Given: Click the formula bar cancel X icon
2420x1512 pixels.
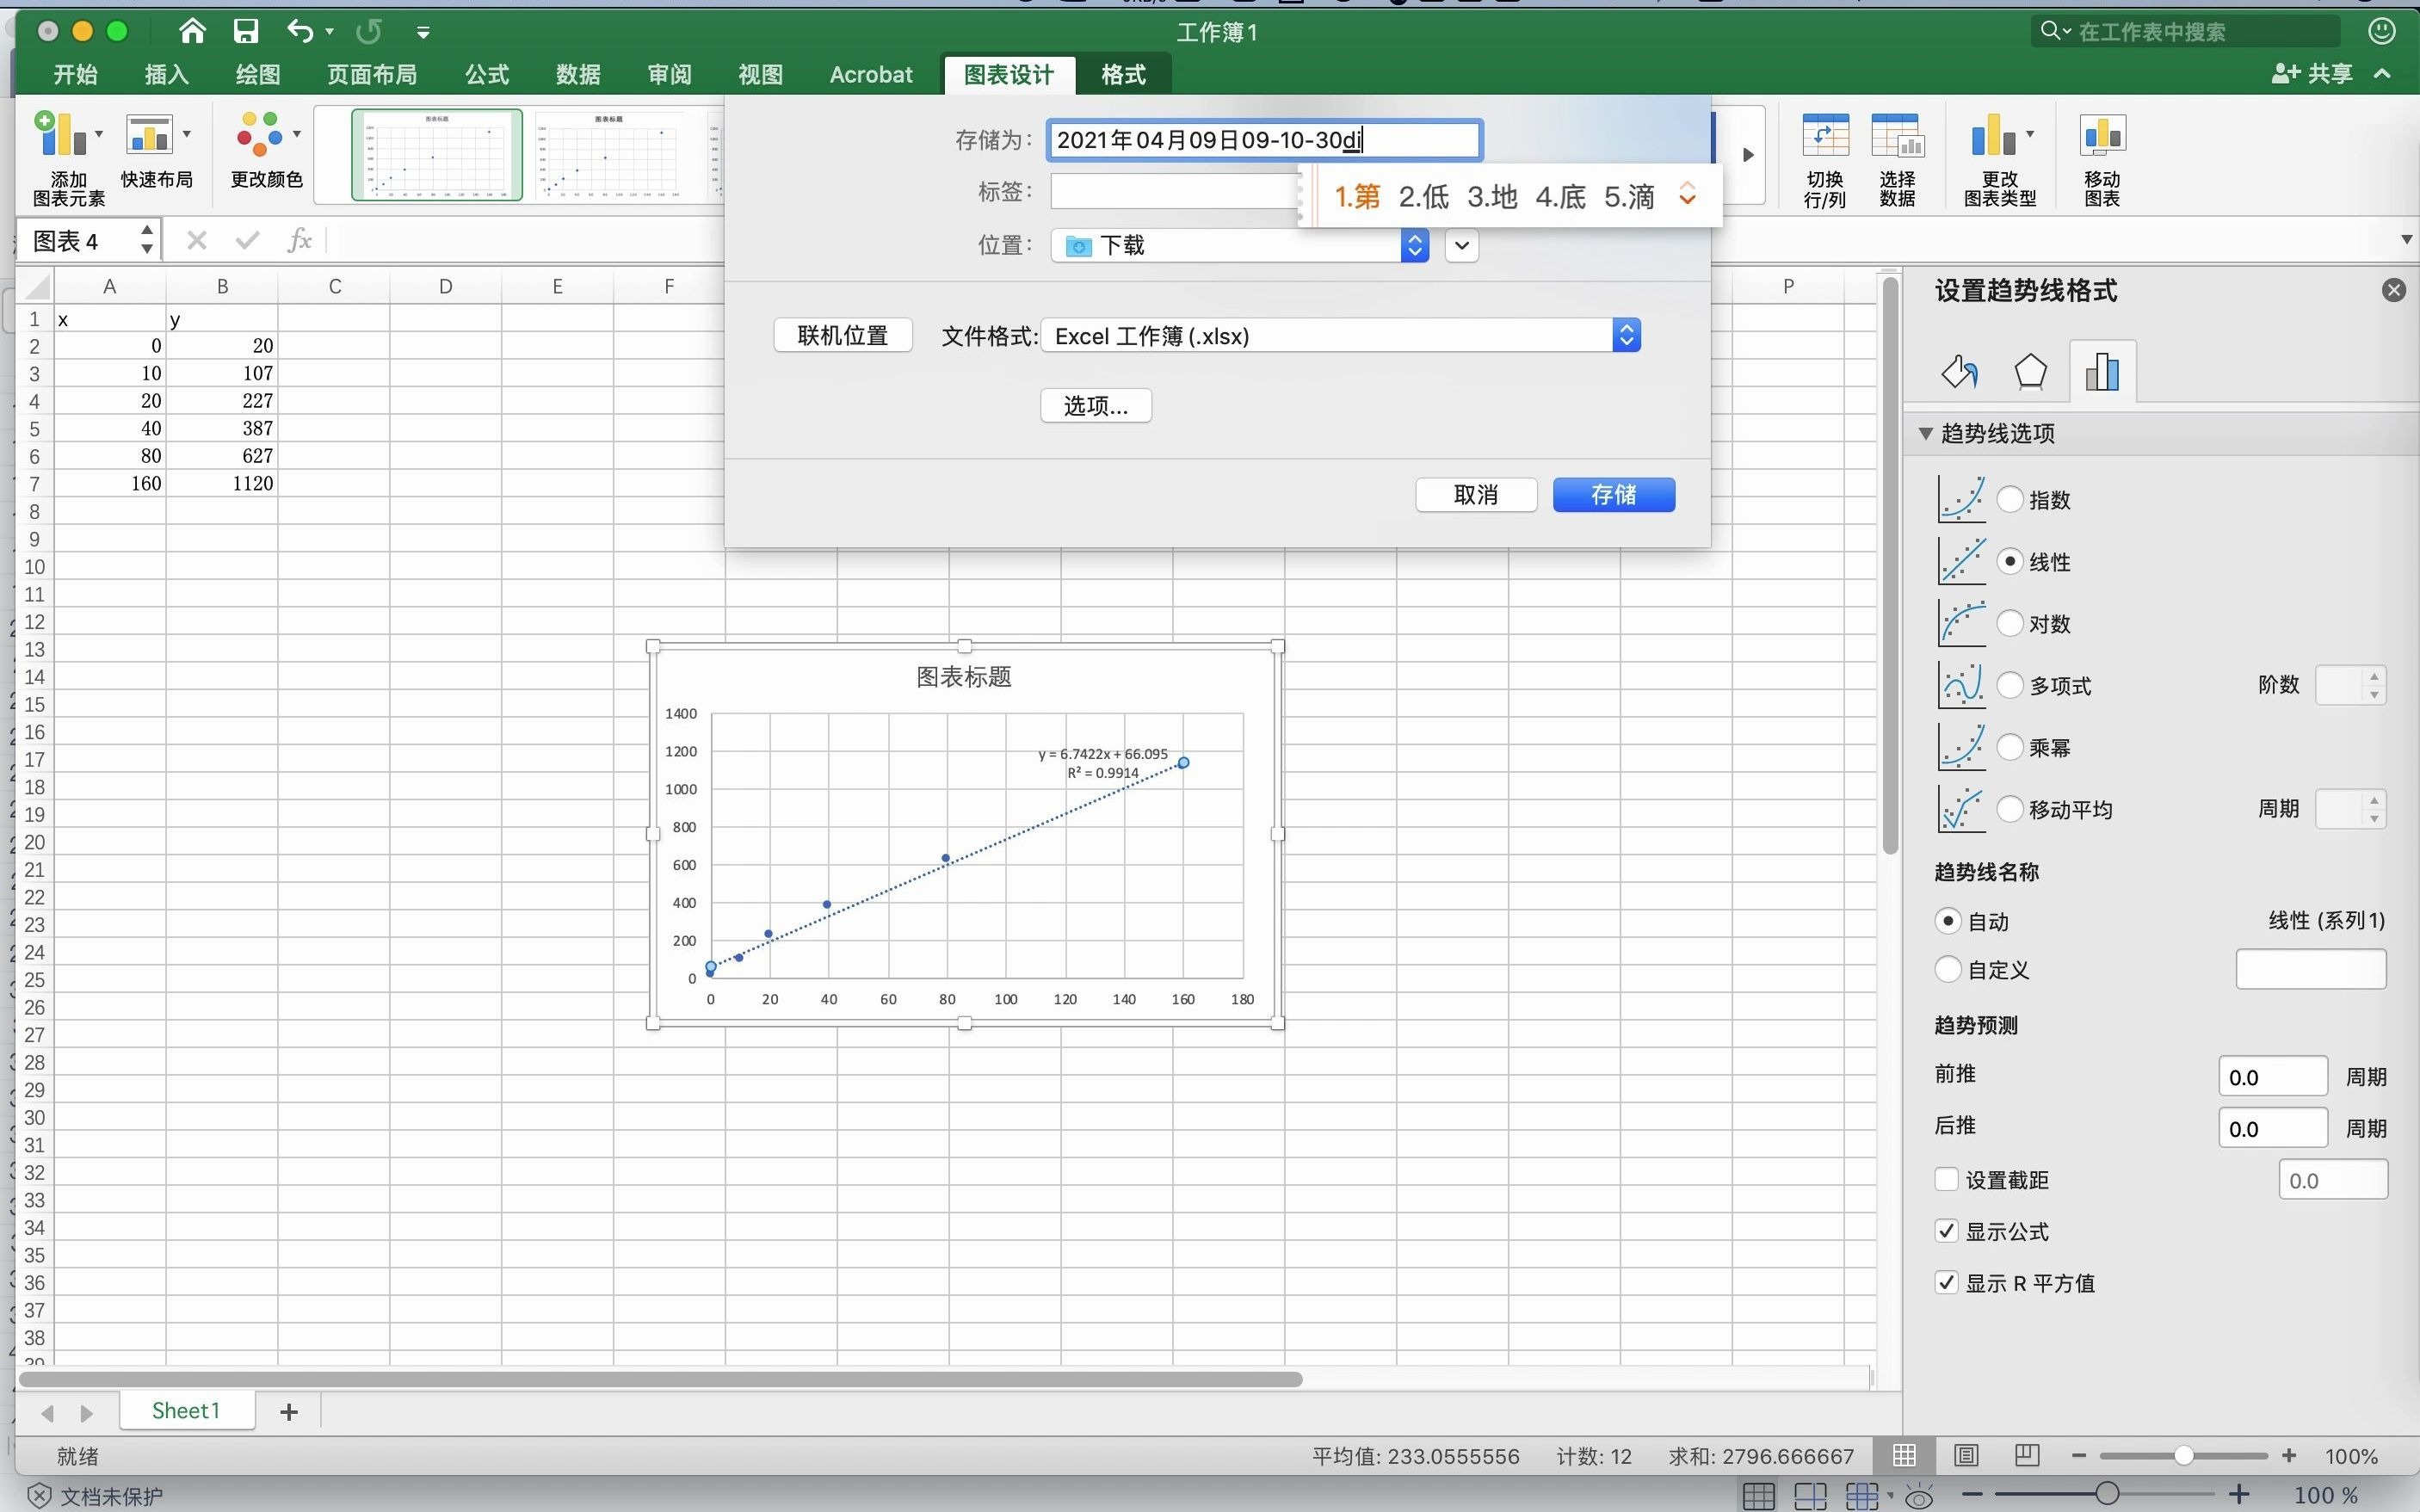Looking at the screenshot, I should coord(196,240).
